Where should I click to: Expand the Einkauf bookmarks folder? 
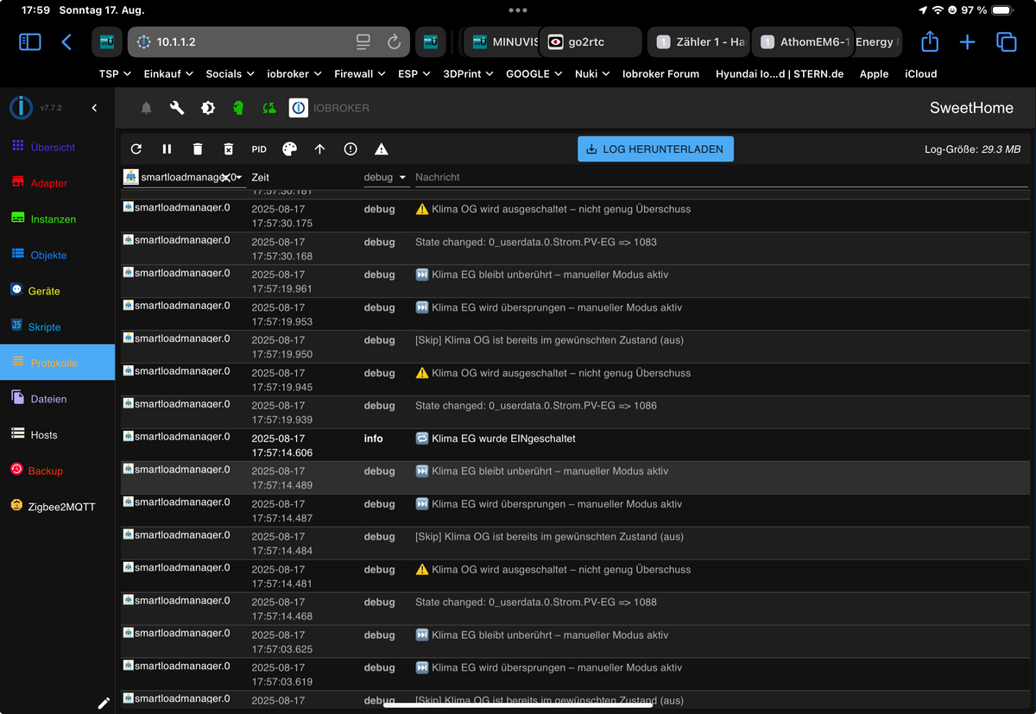168,74
